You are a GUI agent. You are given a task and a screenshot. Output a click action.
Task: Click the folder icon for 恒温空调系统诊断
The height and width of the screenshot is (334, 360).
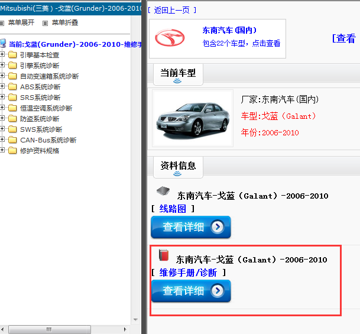click(12, 108)
